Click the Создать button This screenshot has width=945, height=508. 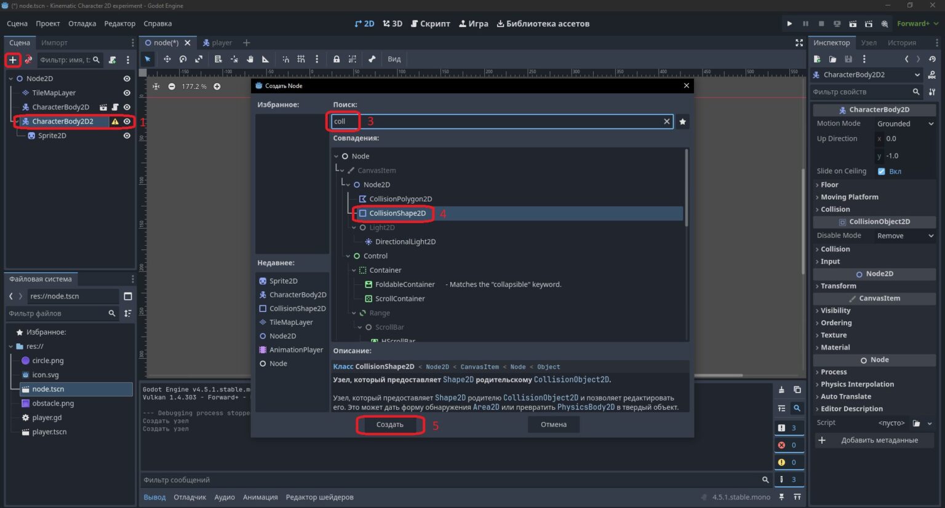pyautogui.click(x=390, y=424)
